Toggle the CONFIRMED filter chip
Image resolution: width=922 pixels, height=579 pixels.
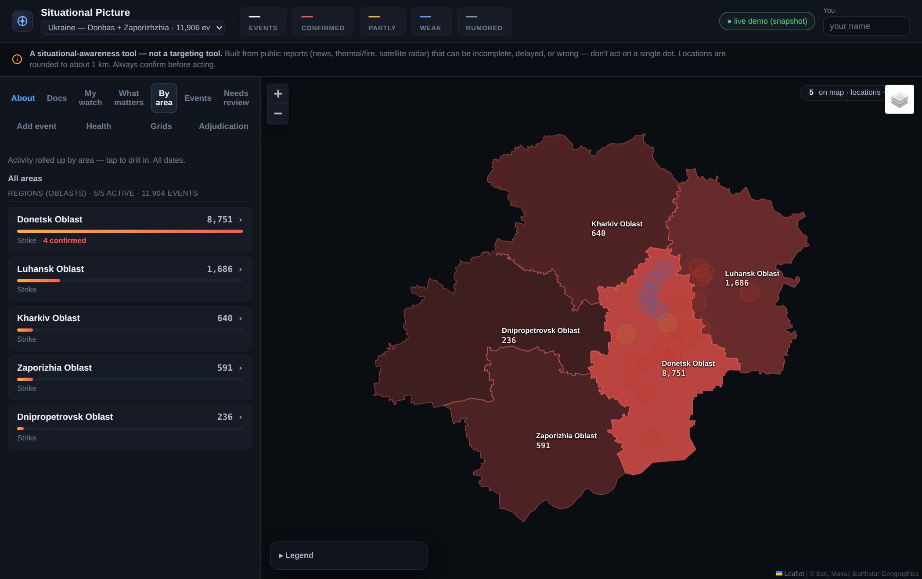coord(323,21)
